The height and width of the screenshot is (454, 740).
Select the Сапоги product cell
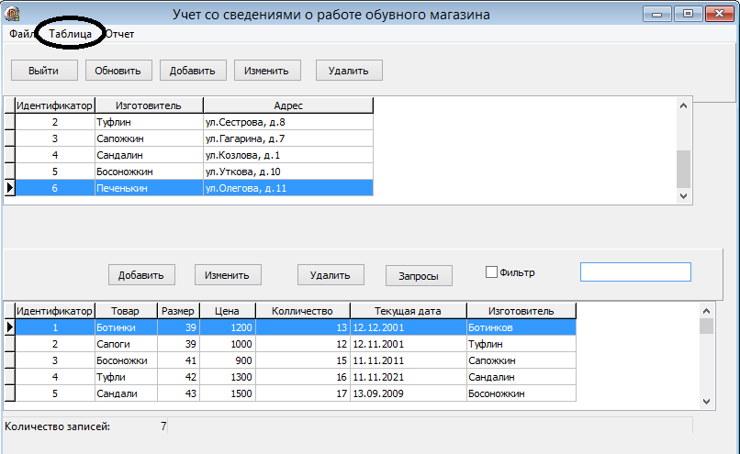(126, 344)
